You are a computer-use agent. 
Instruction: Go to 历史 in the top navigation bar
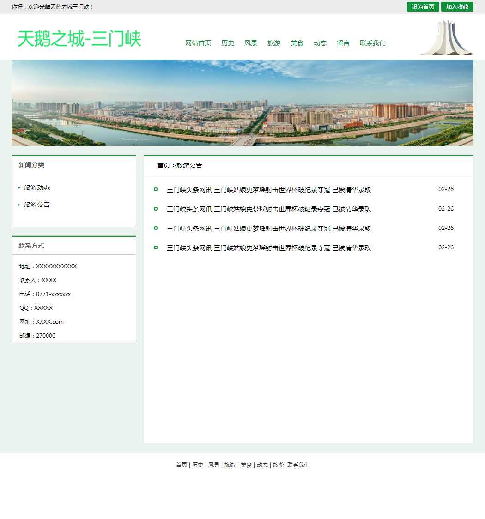point(227,43)
